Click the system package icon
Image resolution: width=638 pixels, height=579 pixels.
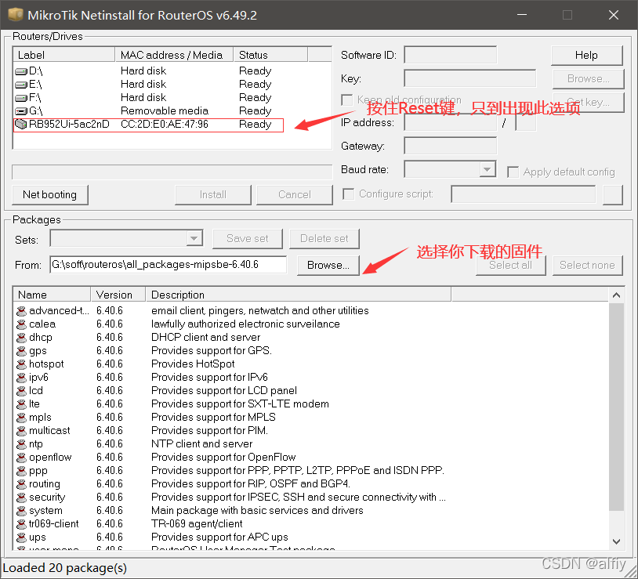(x=21, y=511)
